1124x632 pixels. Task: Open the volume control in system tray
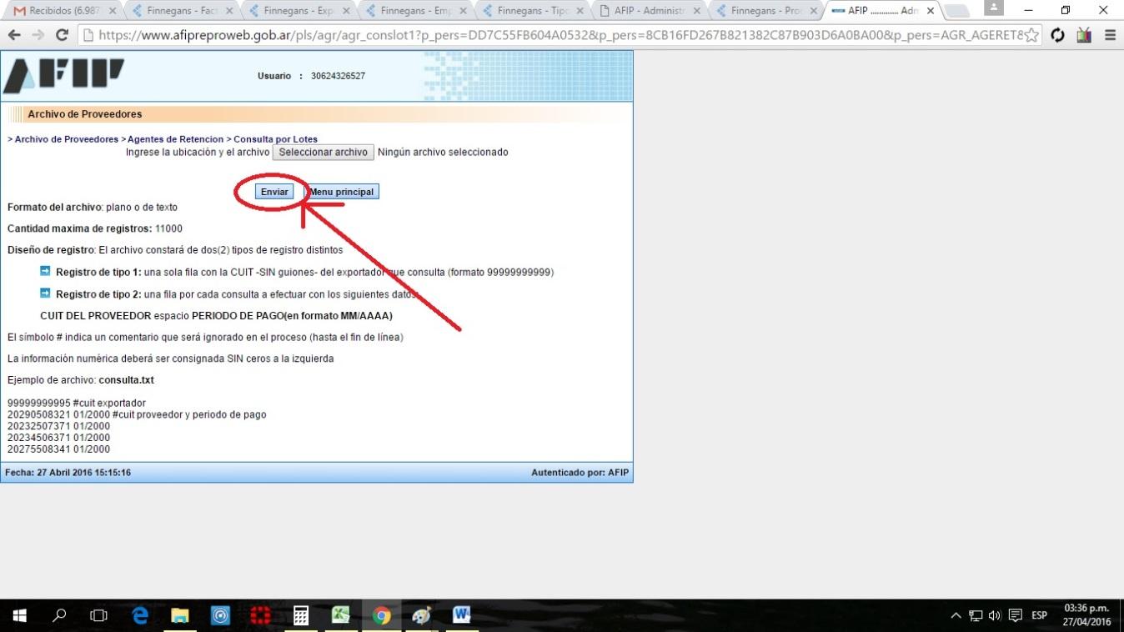995,615
